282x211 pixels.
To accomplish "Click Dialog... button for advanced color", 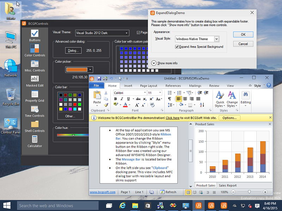I will pyautogui.click(x=73, y=51).
